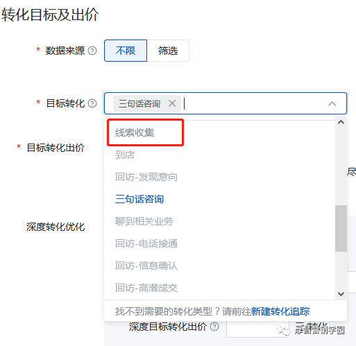Select 筛选 data source option
The height and width of the screenshot is (346, 356).
[x=168, y=51]
